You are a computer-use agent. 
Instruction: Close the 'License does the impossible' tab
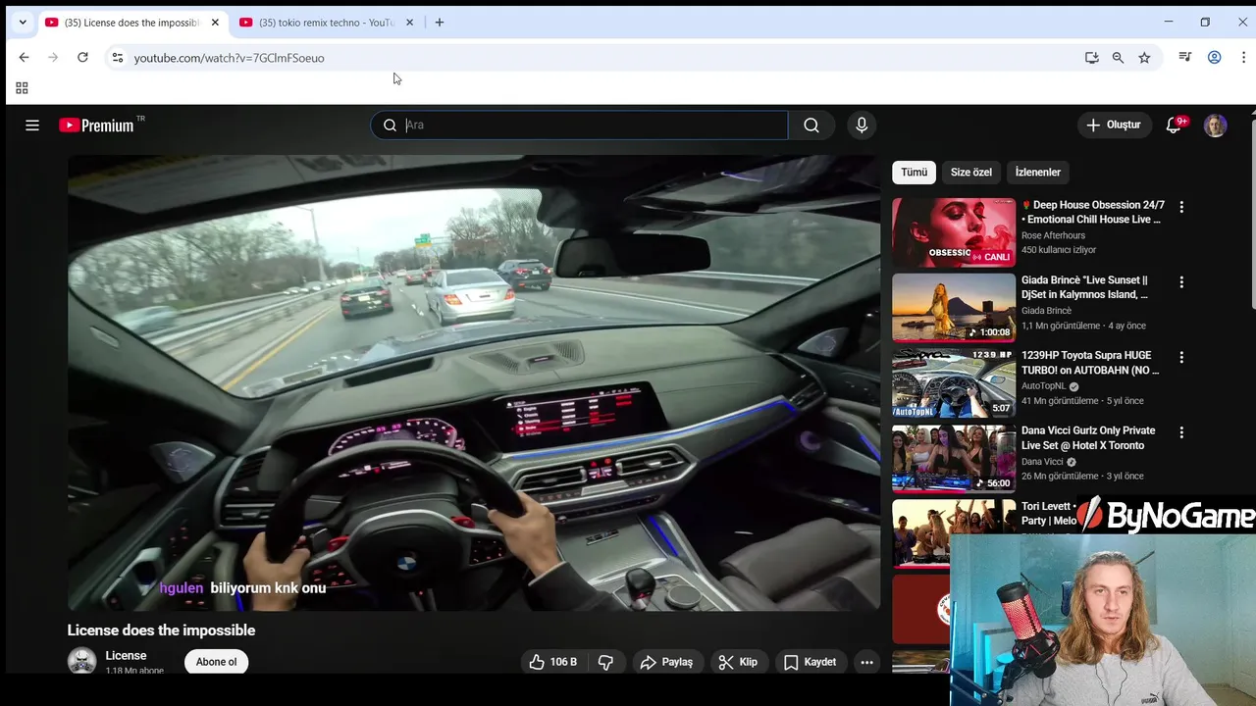point(215,23)
